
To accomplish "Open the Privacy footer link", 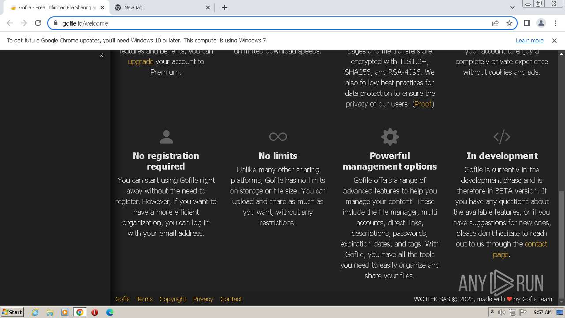I will pos(203,299).
